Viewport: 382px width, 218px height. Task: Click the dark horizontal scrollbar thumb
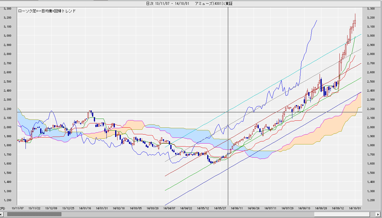(x=34, y=214)
